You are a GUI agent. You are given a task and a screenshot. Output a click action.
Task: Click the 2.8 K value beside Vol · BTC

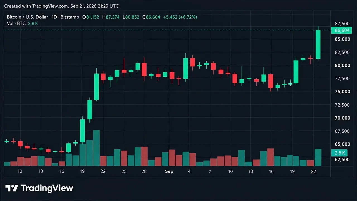tap(33, 23)
